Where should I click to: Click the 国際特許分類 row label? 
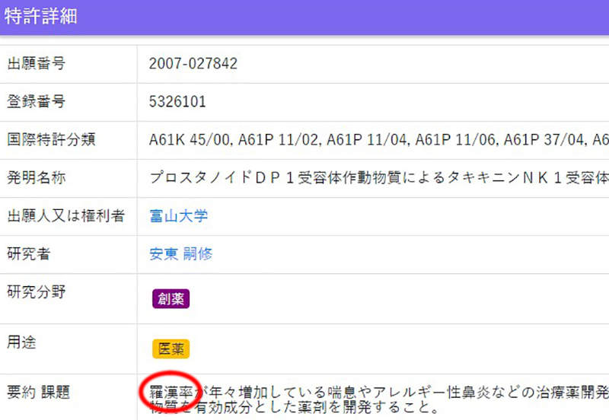tap(50, 140)
